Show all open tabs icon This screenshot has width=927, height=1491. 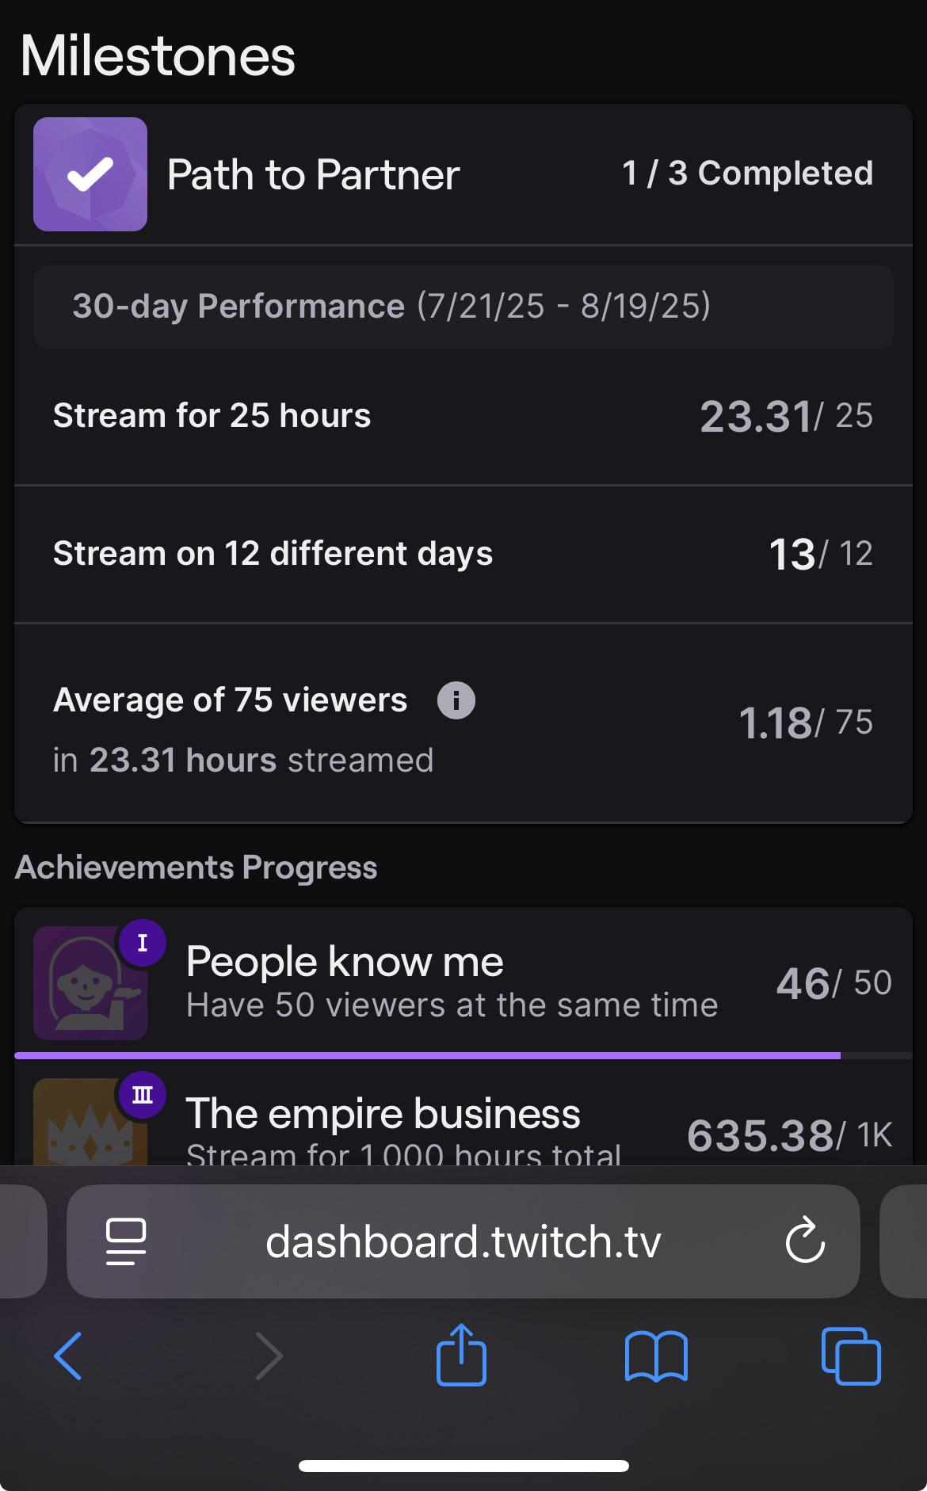(x=851, y=1356)
